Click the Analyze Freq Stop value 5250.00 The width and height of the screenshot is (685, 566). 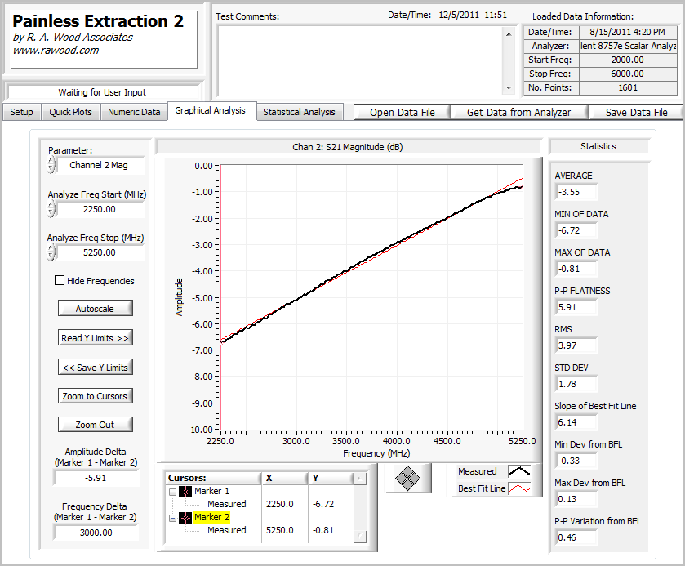(100, 252)
